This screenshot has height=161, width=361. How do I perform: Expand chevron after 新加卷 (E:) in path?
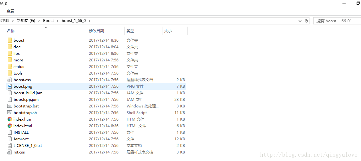tap(39, 21)
